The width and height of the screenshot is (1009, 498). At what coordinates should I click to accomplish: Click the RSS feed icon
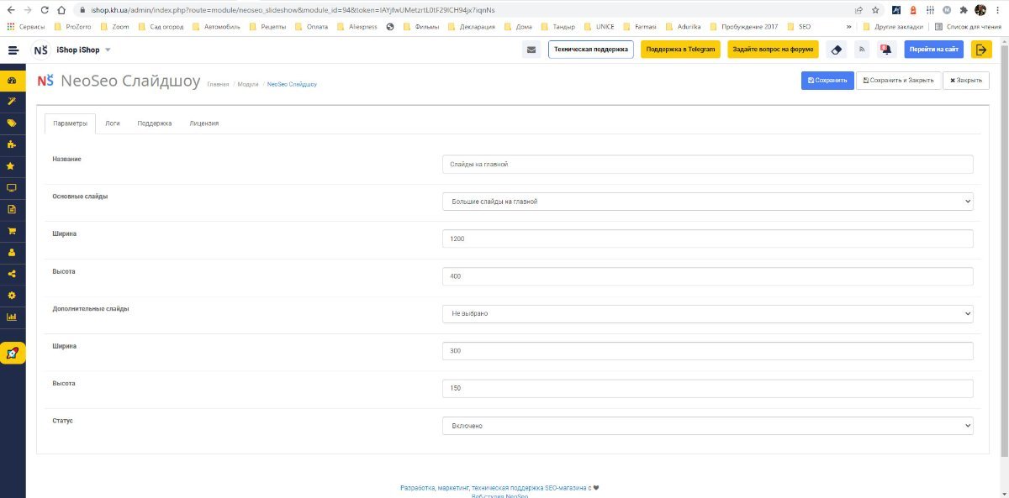tap(862, 50)
